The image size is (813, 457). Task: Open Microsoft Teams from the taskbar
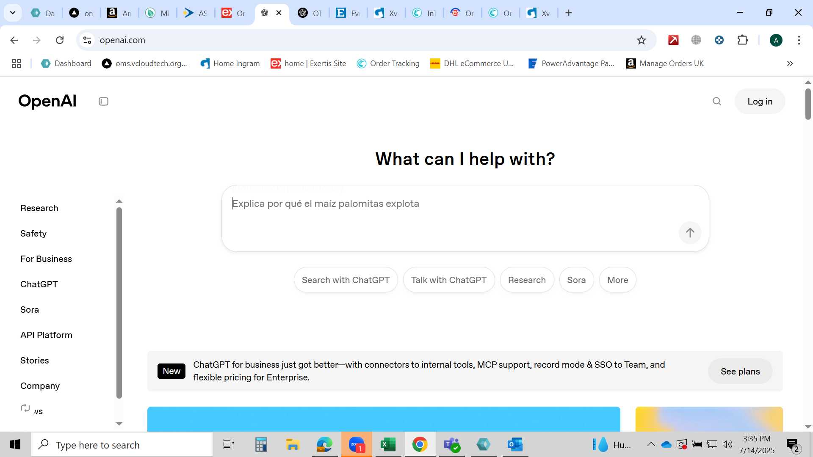[451, 445]
